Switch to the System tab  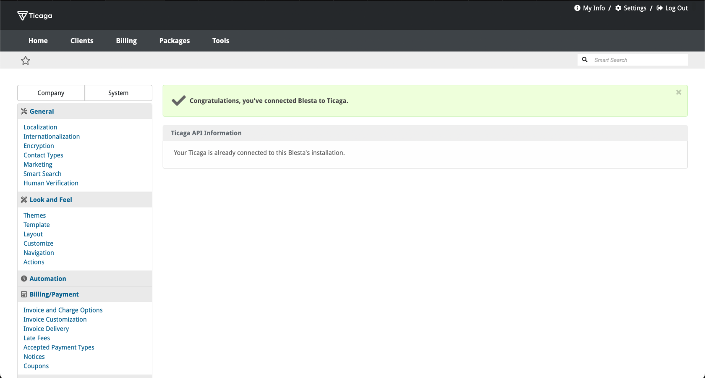[x=118, y=93]
